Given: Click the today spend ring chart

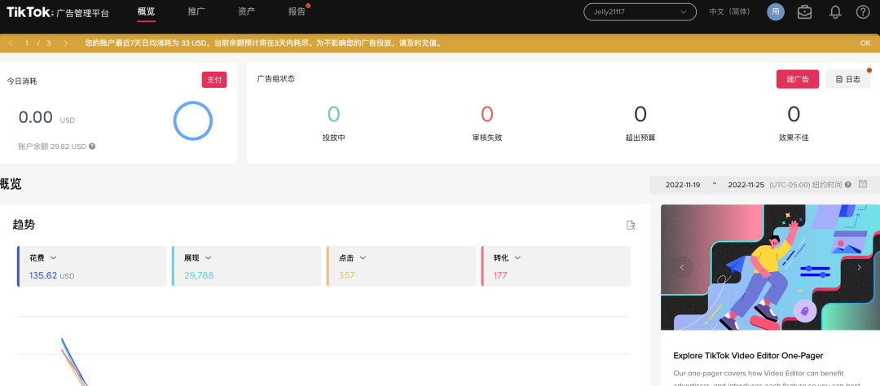Looking at the screenshot, I should coord(193,121).
